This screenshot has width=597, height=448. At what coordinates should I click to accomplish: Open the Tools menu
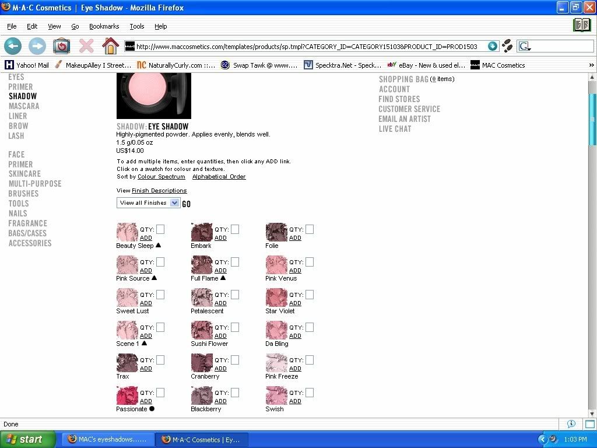pyautogui.click(x=136, y=26)
